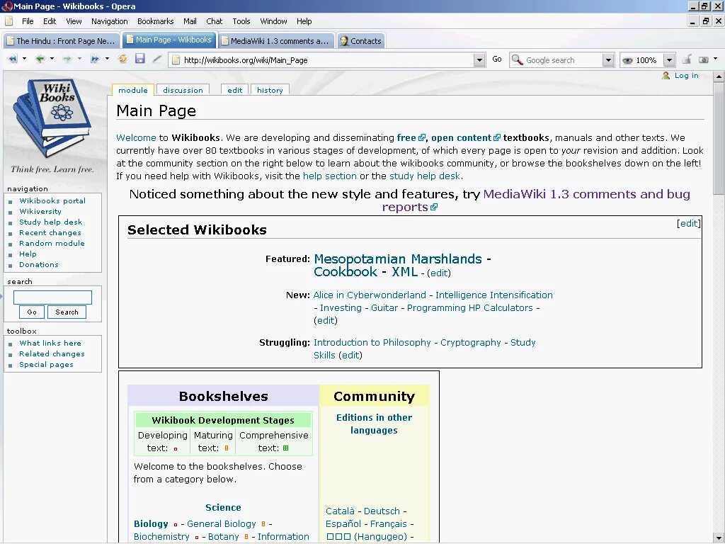Switch to MediaWiki 1.3 comments tab
This screenshot has height=544, width=725.
point(275,40)
